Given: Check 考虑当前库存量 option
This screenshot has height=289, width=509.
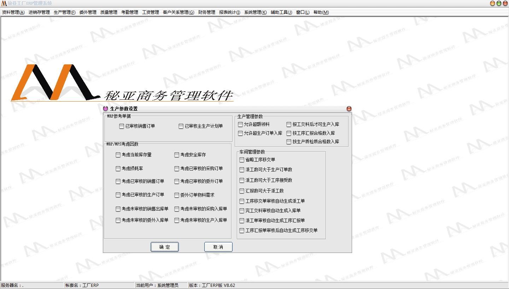Looking at the screenshot, I should click(118, 155).
